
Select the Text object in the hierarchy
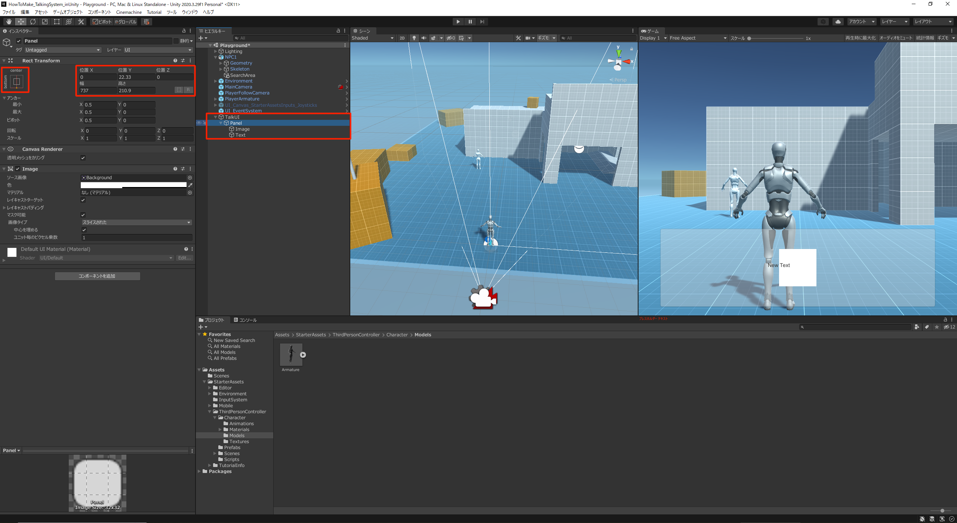[x=240, y=135]
